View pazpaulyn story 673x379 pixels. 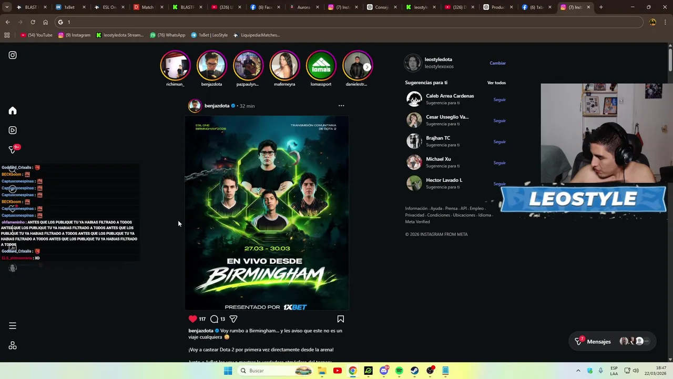click(248, 66)
